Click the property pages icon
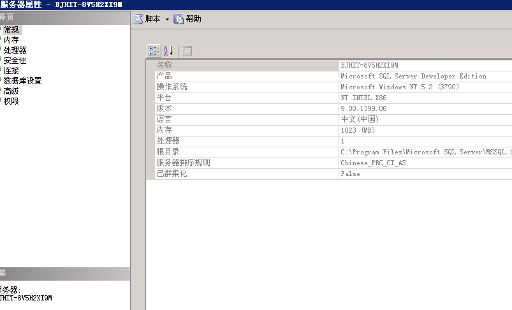512x310 pixels. 187,51
